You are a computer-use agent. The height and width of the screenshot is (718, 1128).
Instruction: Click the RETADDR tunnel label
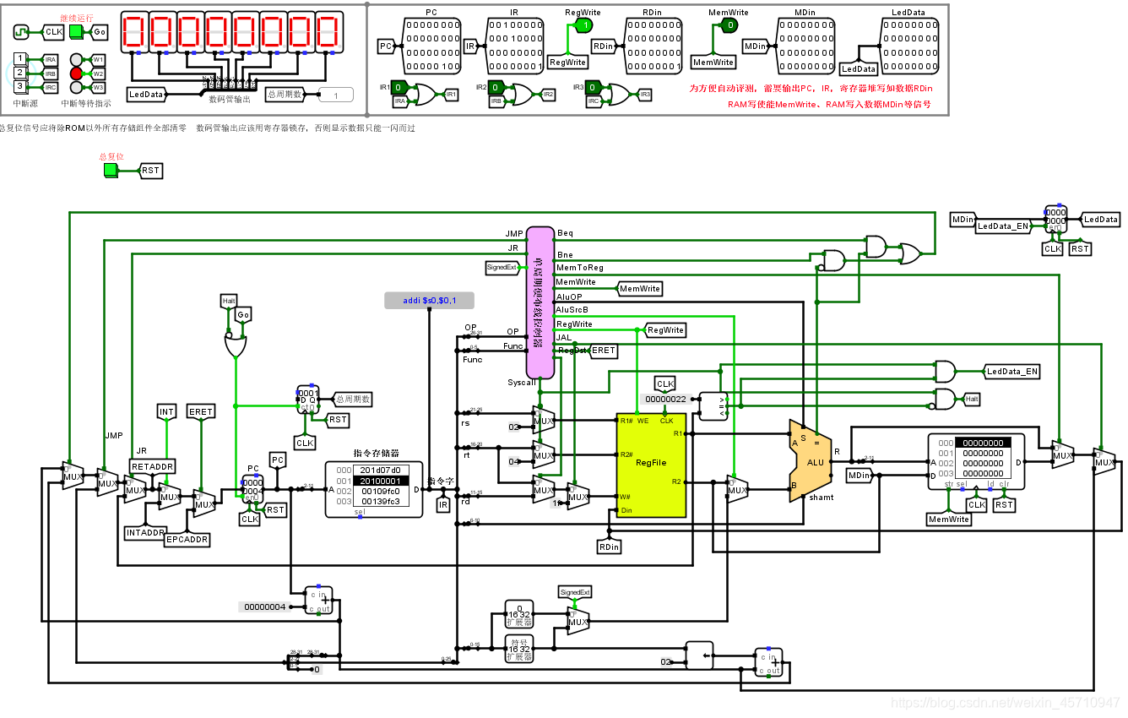152,466
